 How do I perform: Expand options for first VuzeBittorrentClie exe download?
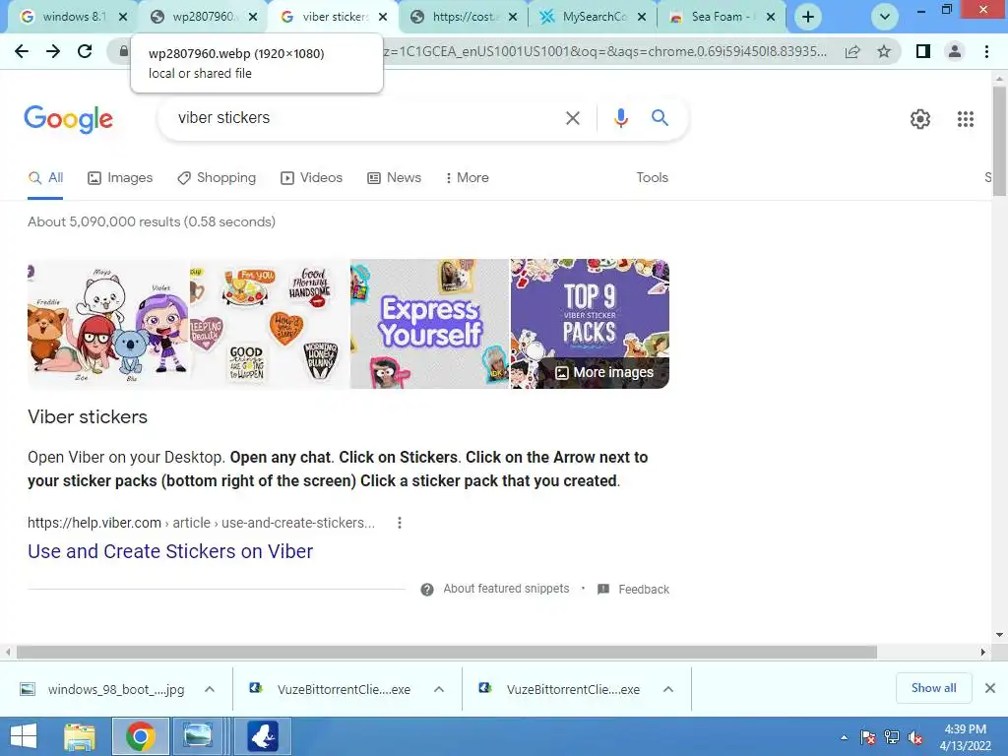(x=439, y=689)
